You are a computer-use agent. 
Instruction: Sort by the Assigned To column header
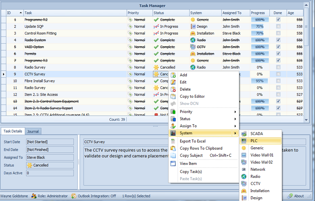point(236,13)
